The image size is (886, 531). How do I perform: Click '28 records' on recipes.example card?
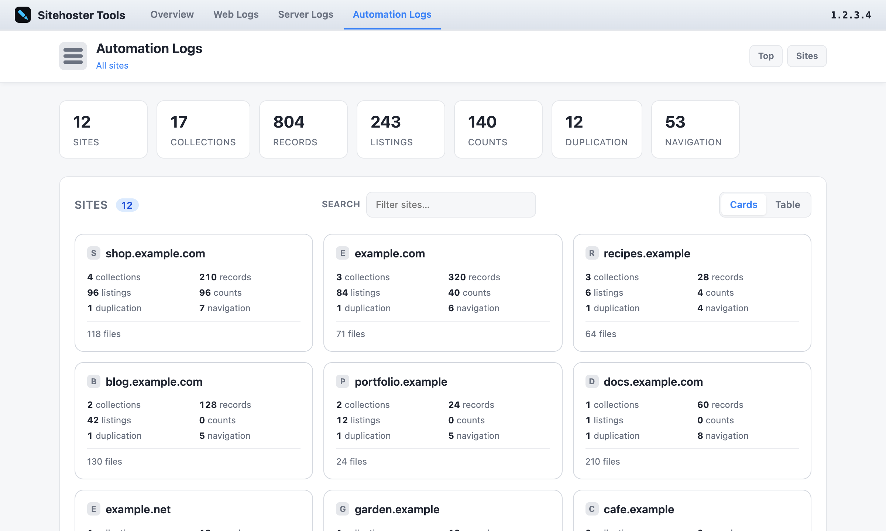pyautogui.click(x=720, y=277)
